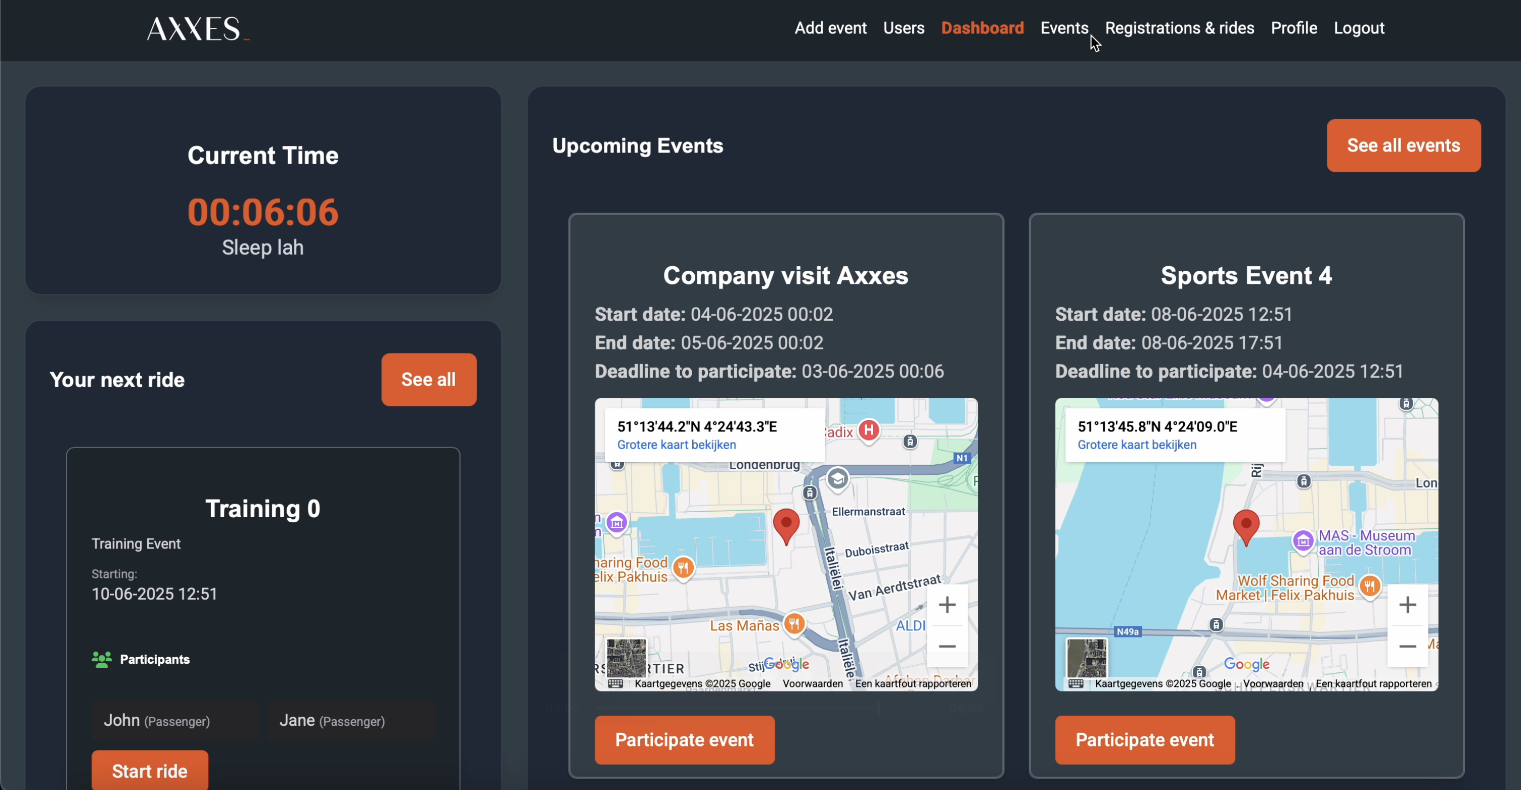Click See all next to Your next ride

tap(428, 379)
